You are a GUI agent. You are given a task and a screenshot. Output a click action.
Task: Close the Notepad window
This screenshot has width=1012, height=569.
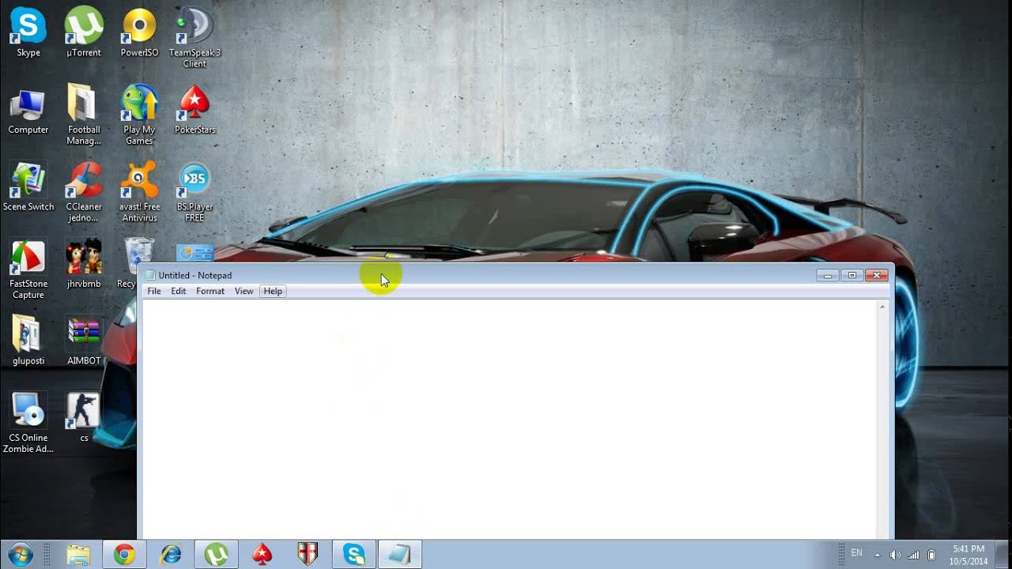(x=876, y=275)
